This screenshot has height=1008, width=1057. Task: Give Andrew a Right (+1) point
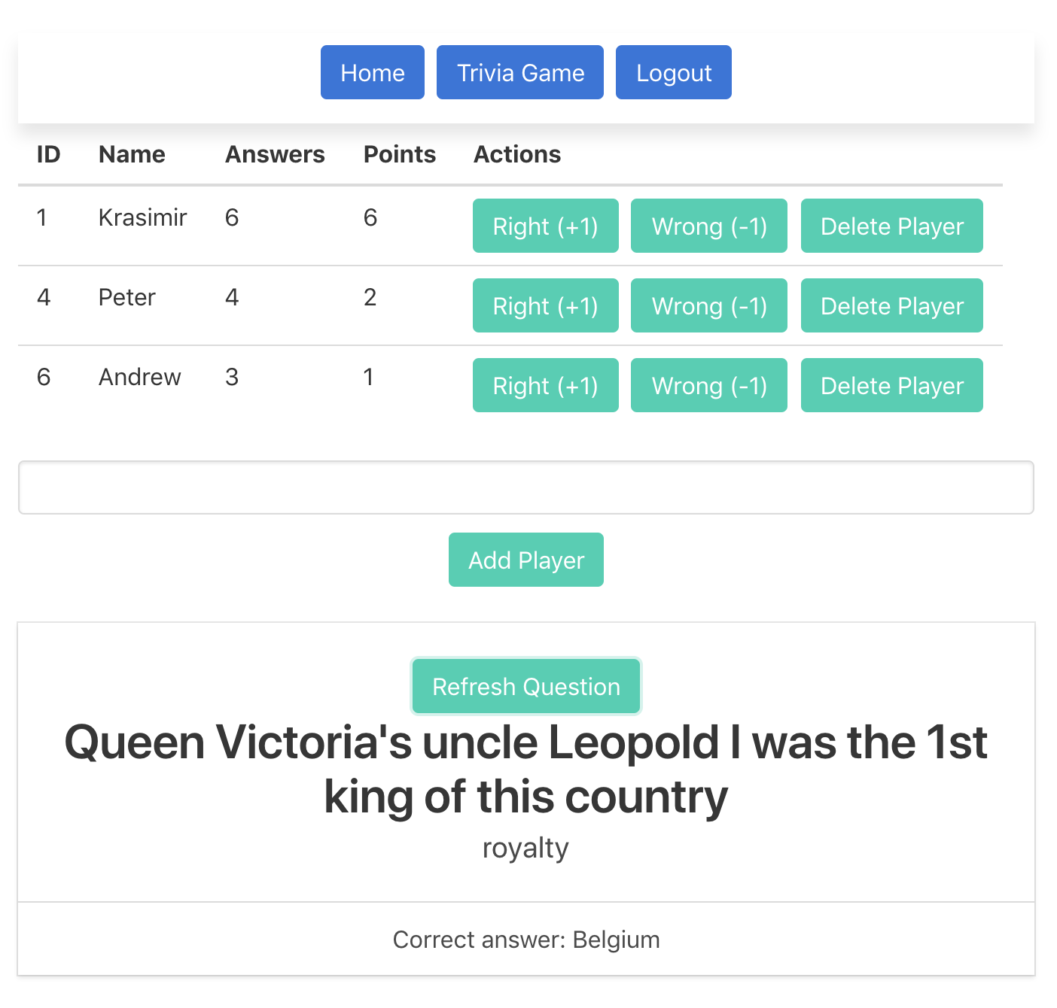[546, 385]
